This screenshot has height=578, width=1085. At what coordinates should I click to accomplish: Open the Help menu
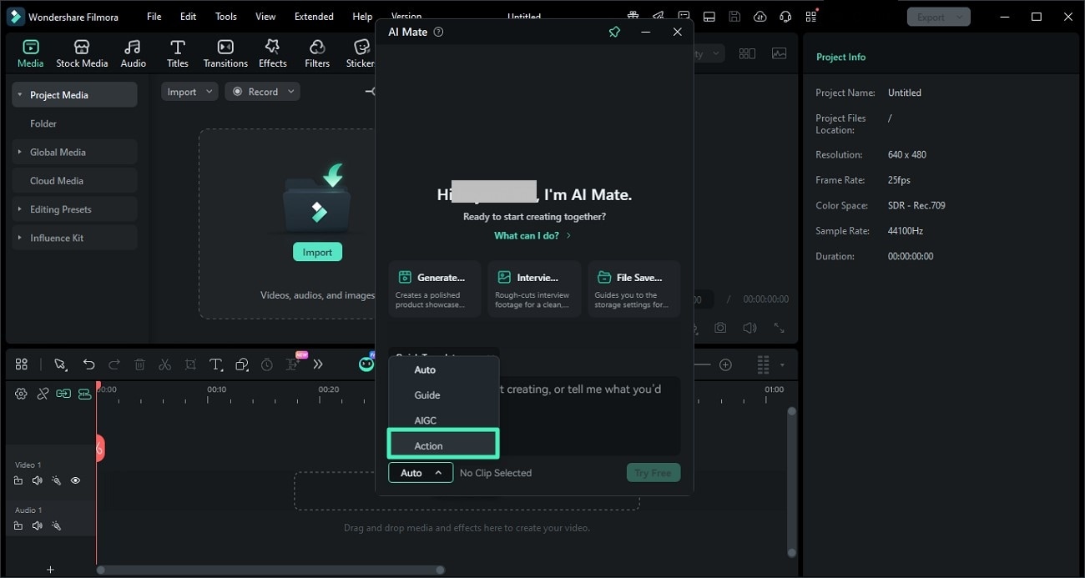[362, 17]
